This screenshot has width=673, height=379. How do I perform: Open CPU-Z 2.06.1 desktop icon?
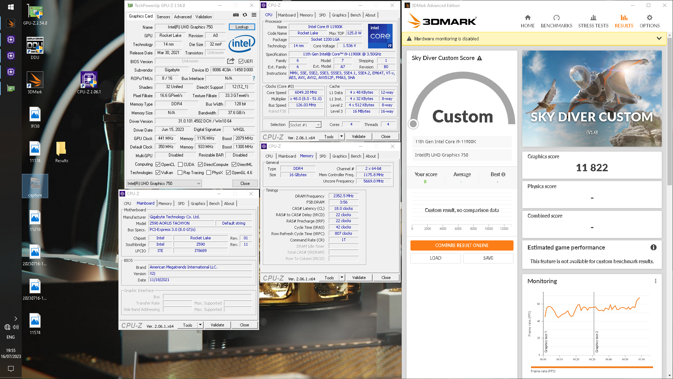click(x=89, y=82)
